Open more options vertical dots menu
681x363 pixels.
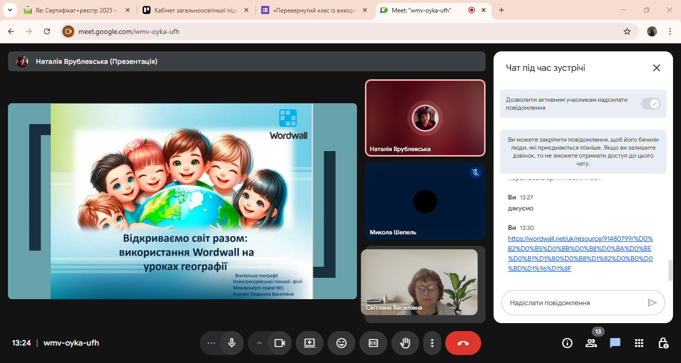click(432, 343)
